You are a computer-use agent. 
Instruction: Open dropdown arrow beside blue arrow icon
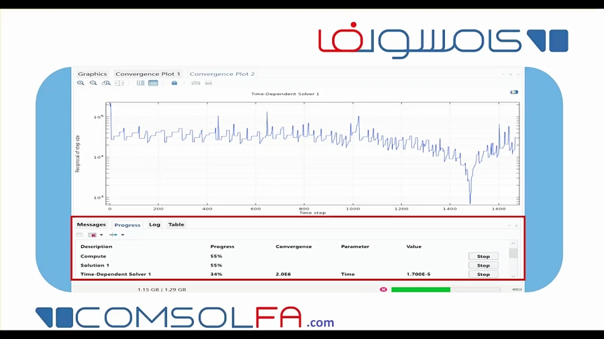123,235
